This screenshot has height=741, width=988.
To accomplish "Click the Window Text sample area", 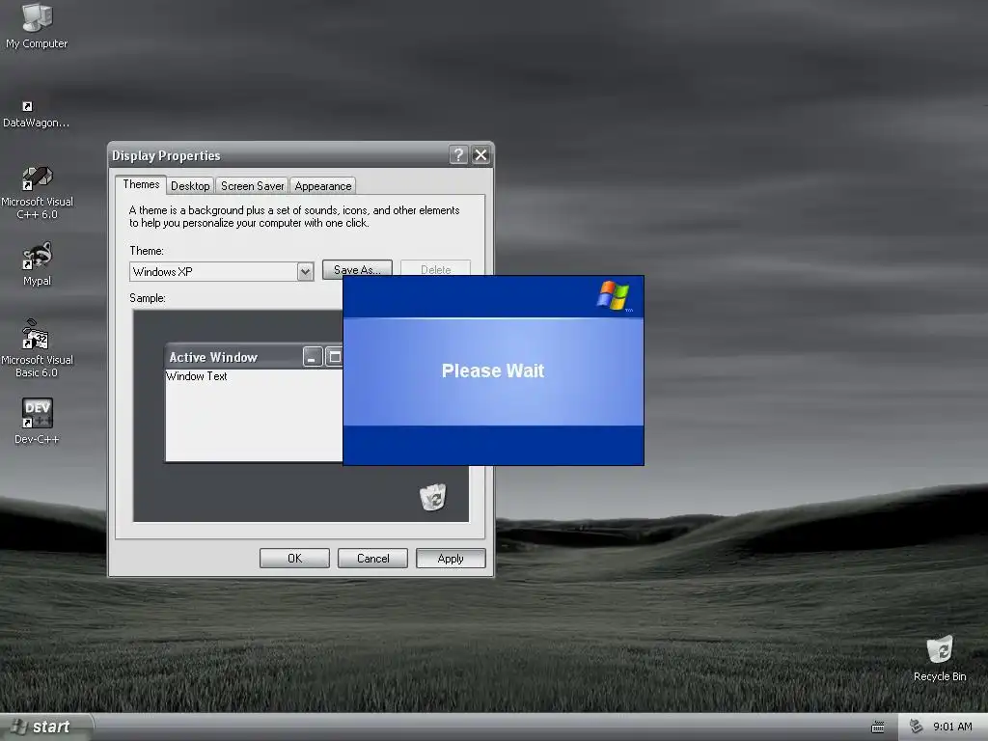I will click(x=254, y=415).
